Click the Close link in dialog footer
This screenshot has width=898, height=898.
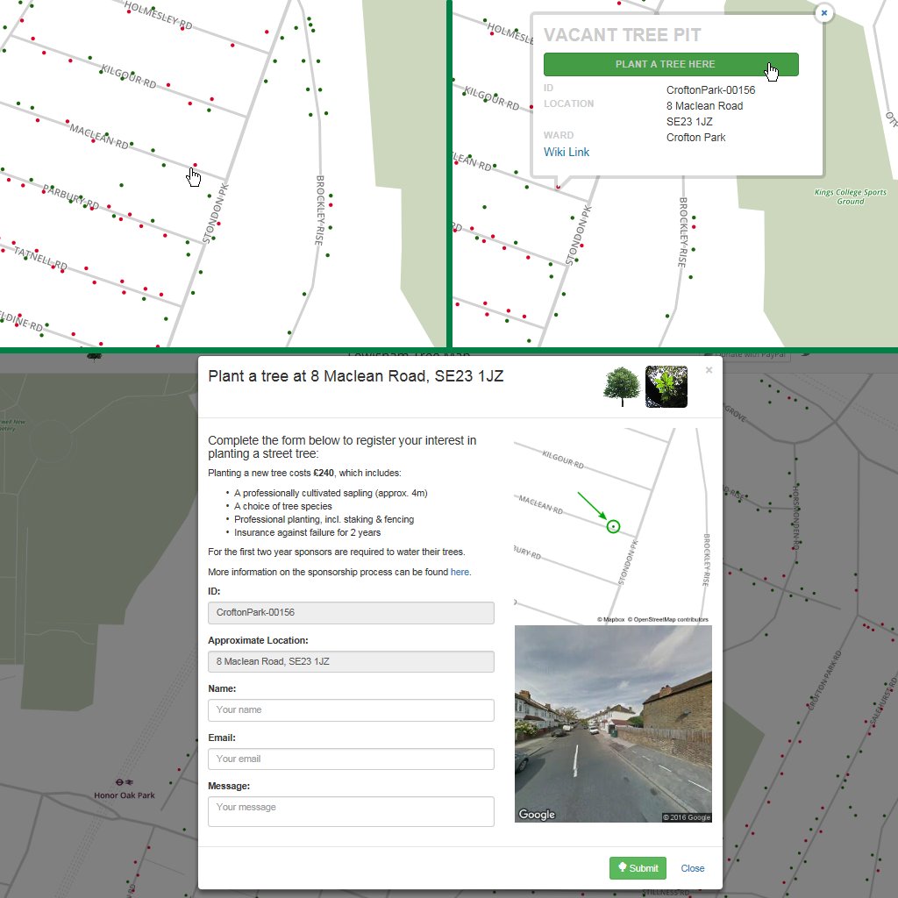click(693, 868)
